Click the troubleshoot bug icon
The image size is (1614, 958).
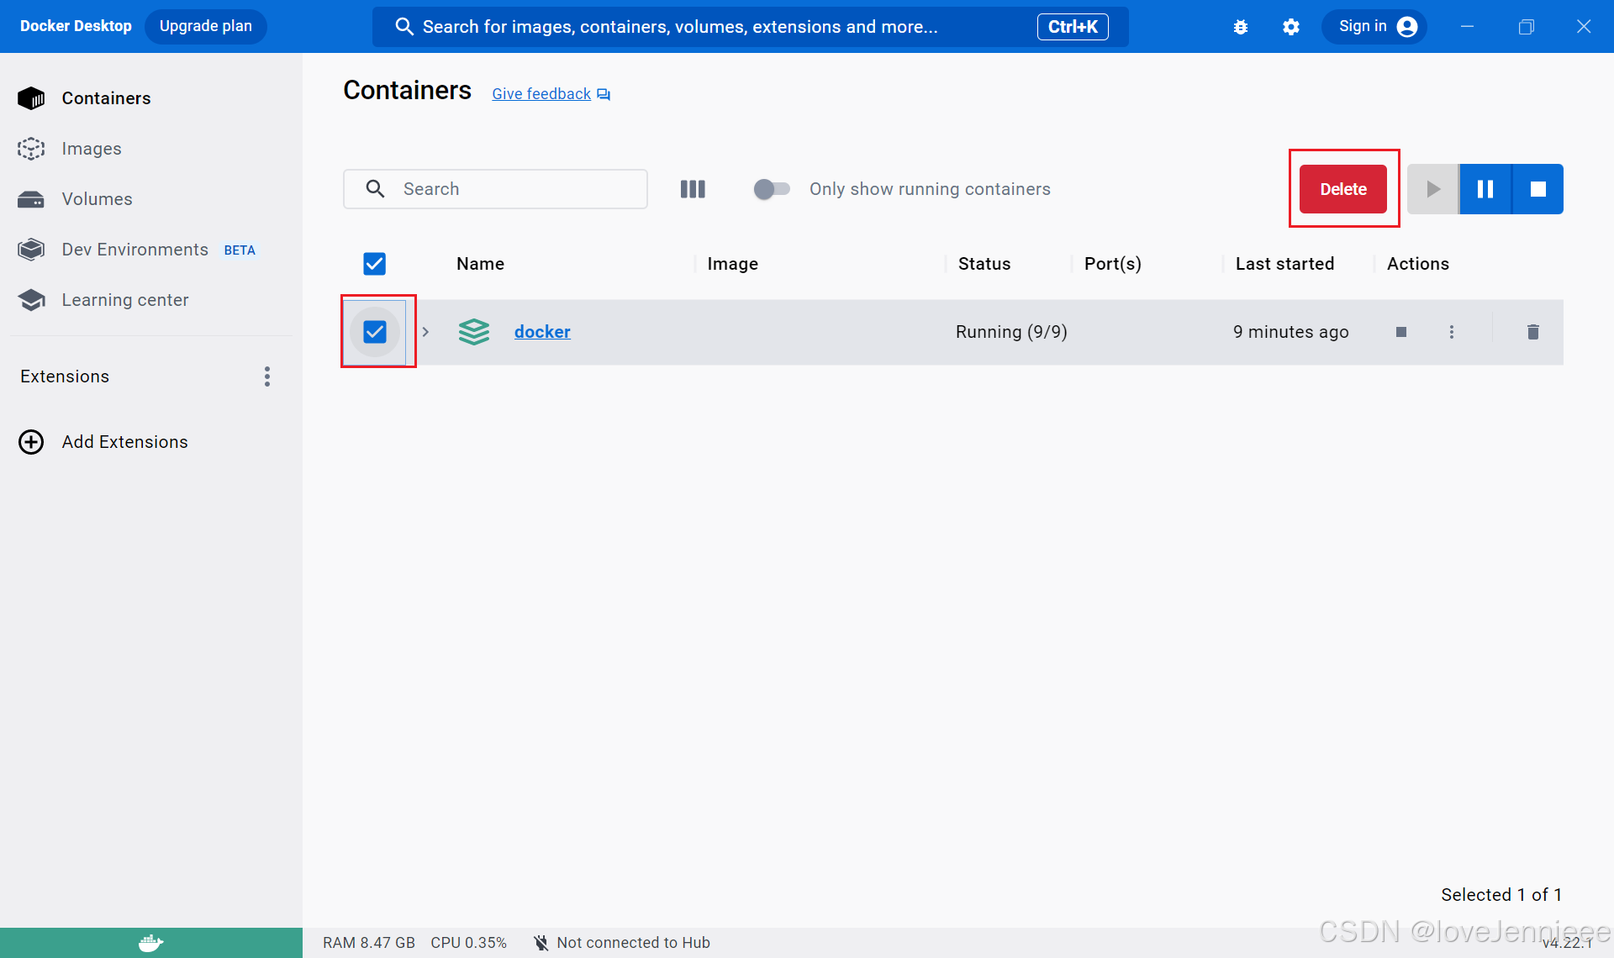(1241, 27)
